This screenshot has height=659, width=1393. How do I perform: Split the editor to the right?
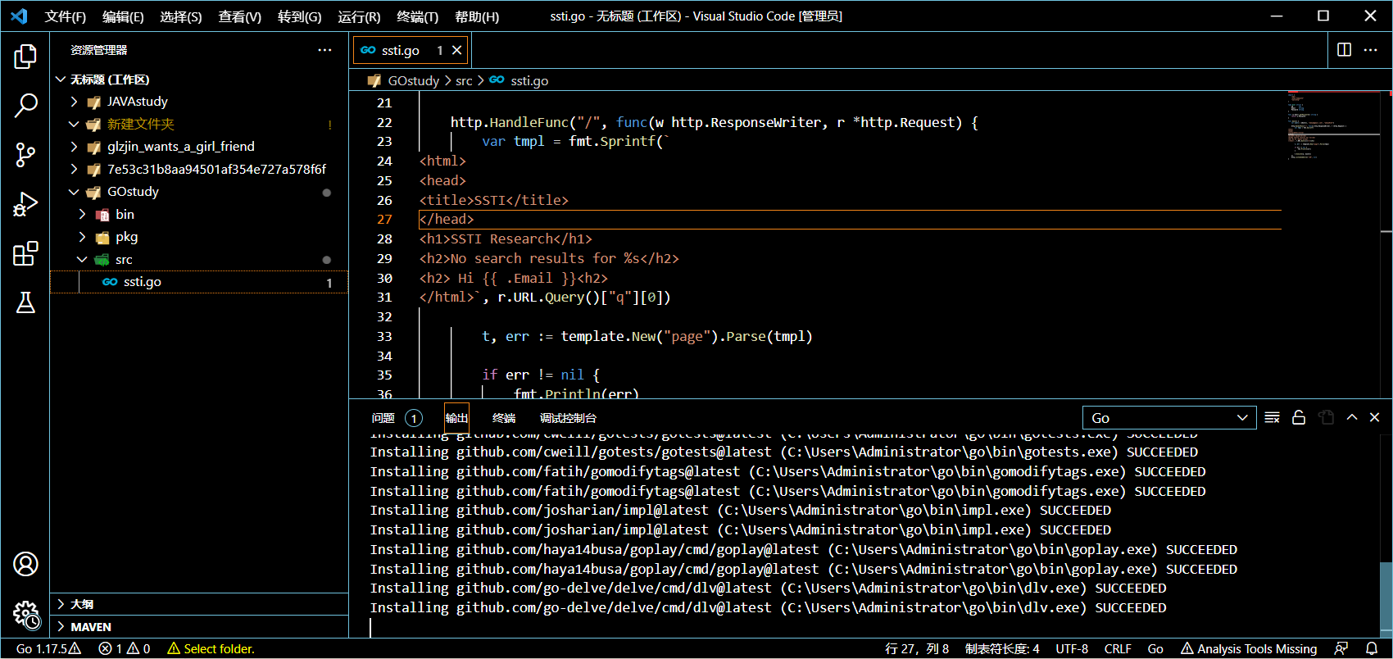[1344, 50]
